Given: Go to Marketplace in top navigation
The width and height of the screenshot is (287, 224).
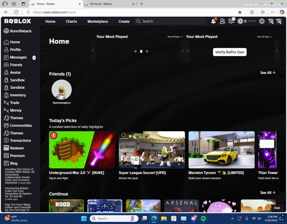Looking at the screenshot, I should [x=98, y=21].
